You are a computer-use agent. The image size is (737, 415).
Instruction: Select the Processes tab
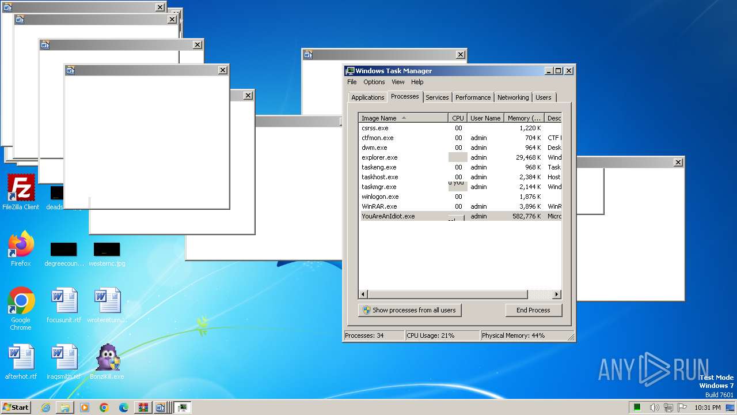(x=405, y=96)
